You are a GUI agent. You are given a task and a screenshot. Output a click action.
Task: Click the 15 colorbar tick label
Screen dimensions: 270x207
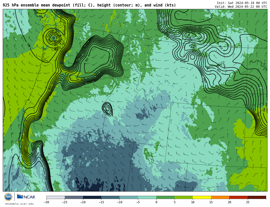coord(211,202)
